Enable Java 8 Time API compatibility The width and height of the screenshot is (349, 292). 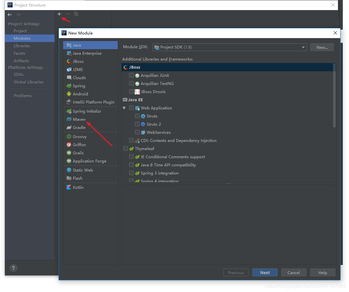pyautogui.click(x=131, y=165)
